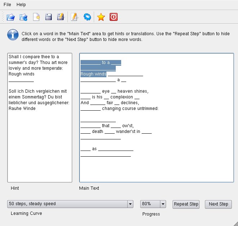Click the open file folder icon
The width and height of the screenshot is (238, 226).
11,17
